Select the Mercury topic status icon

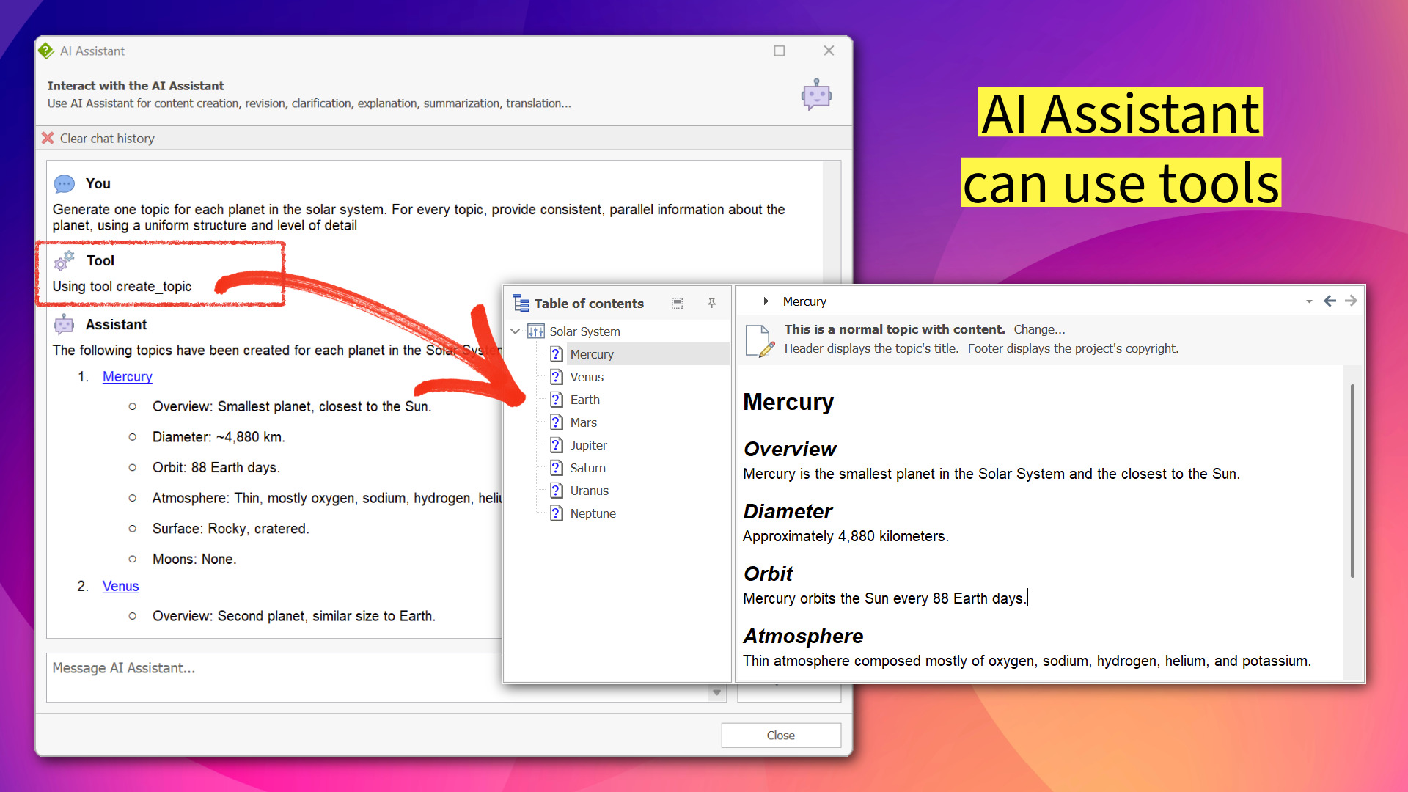(556, 354)
